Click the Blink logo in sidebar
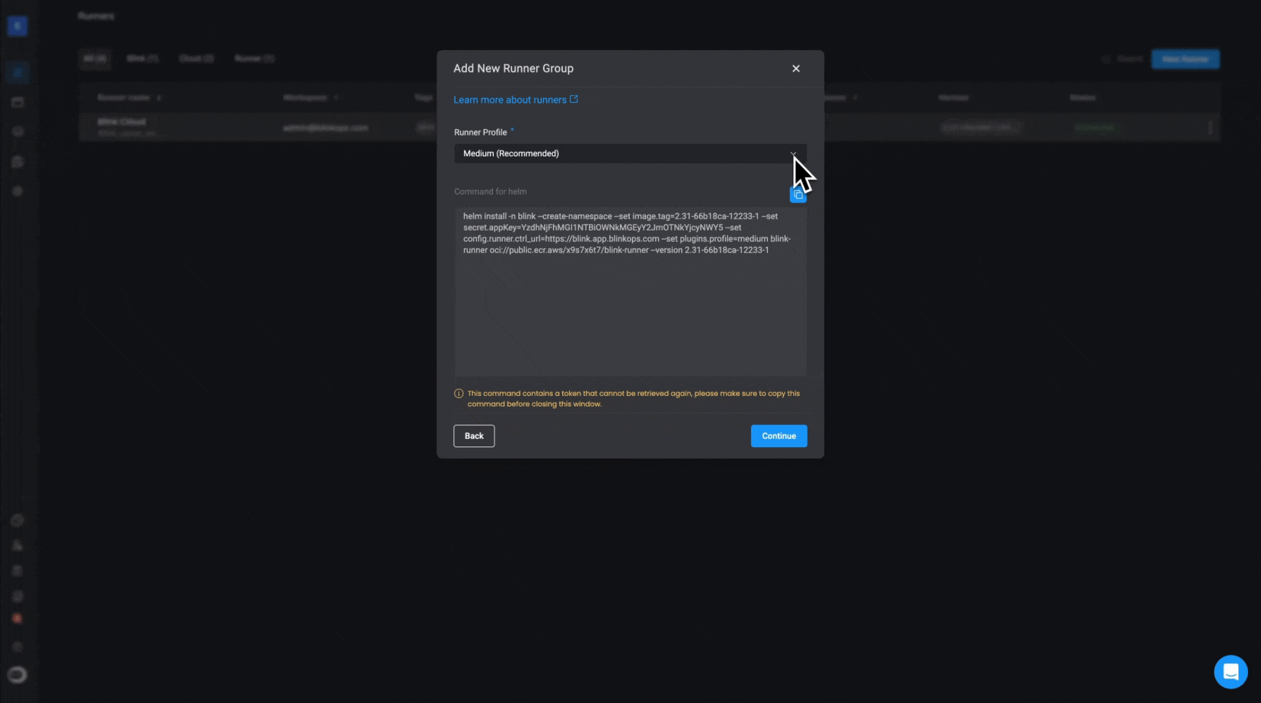1261x703 pixels. [x=18, y=26]
